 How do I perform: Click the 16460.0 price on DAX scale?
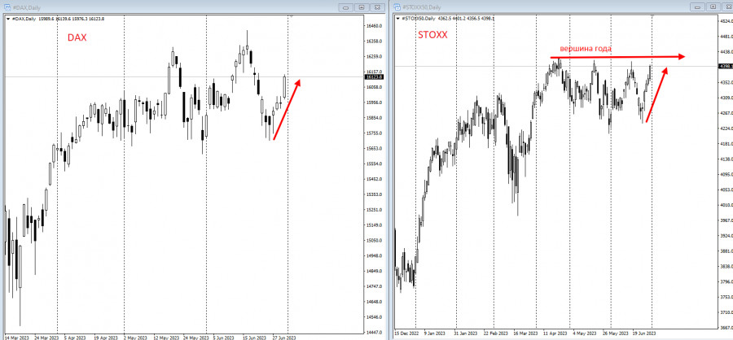tap(375, 26)
